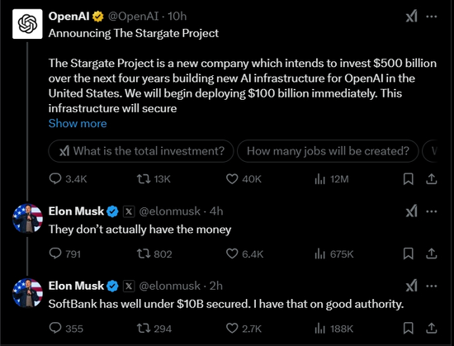This screenshot has width=454, height=346.
Task: Bookmark OpenAI's Stargate announcement
Action: click(x=409, y=179)
